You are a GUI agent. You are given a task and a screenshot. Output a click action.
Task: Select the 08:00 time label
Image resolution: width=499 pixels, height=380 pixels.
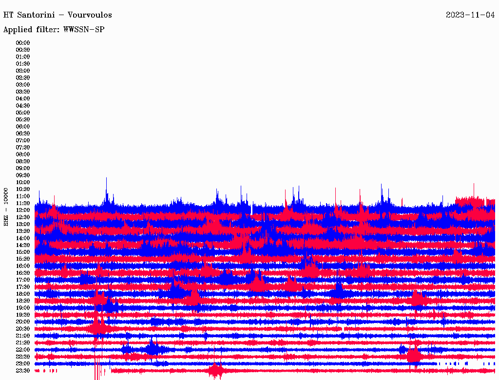[x=23, y=154]
